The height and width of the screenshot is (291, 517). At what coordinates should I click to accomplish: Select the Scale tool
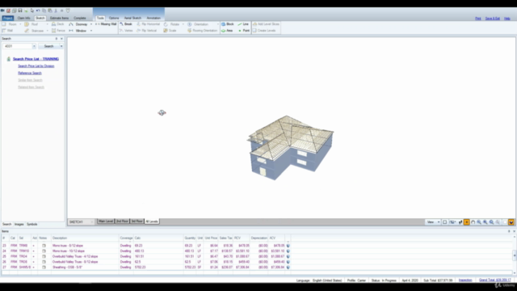click(170, 31)
